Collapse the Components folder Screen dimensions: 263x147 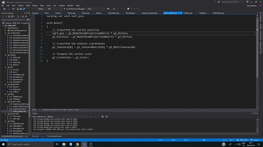tap(5, 33)
